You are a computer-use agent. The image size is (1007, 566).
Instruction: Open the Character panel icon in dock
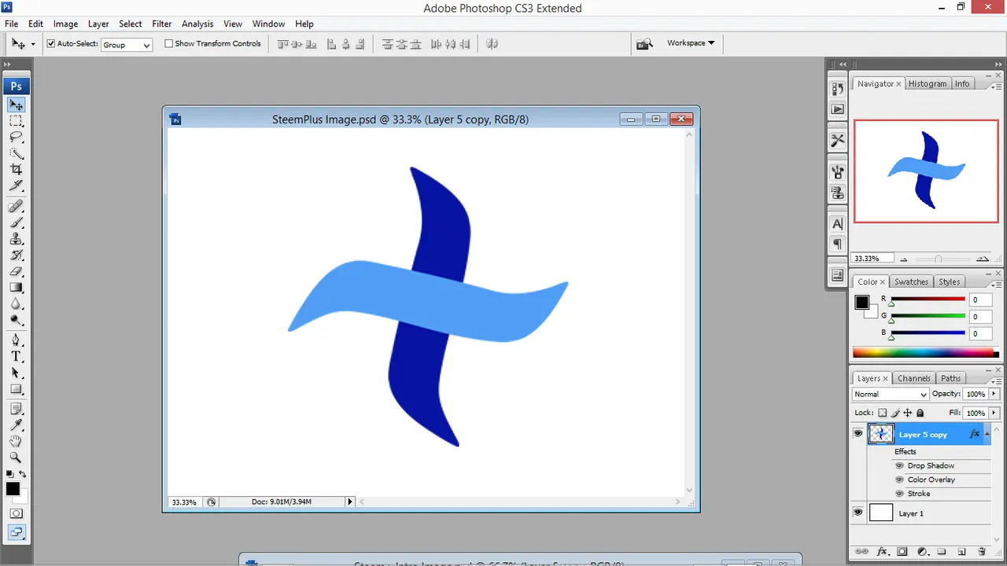pos(837,224)
